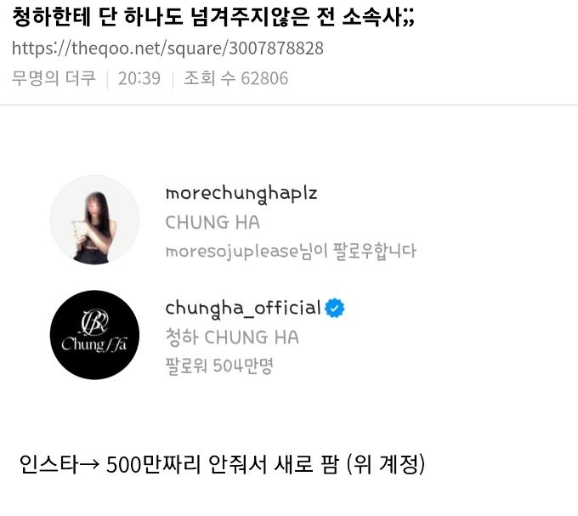Click the arrow symbol after 인스타 in the caption

[x=89, y=465]
